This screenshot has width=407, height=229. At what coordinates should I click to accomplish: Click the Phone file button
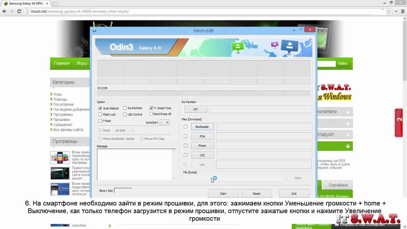202,146
